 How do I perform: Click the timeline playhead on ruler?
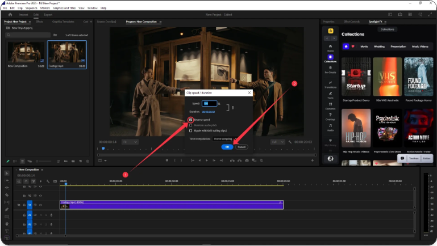point(65,184)
